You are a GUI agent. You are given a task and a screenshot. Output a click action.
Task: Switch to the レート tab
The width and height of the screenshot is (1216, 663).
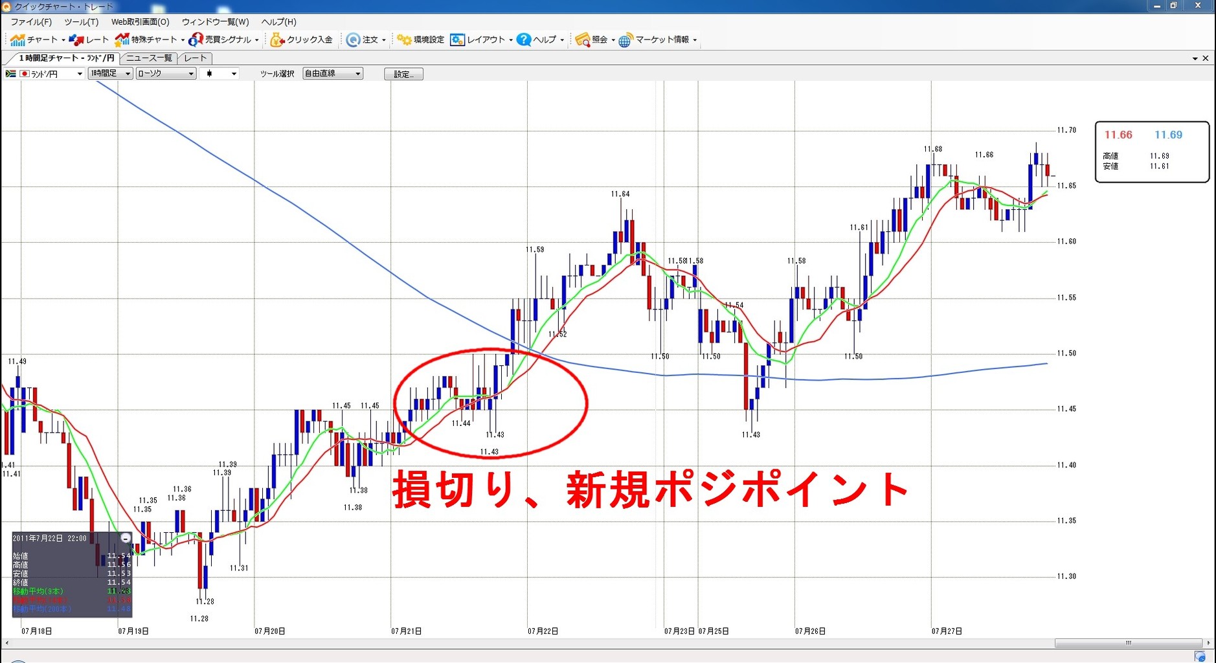(196, 58)
